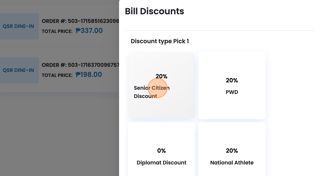Click the 20% value on PWD card
The height and width of the screenshot is (176, 315).
232,80
